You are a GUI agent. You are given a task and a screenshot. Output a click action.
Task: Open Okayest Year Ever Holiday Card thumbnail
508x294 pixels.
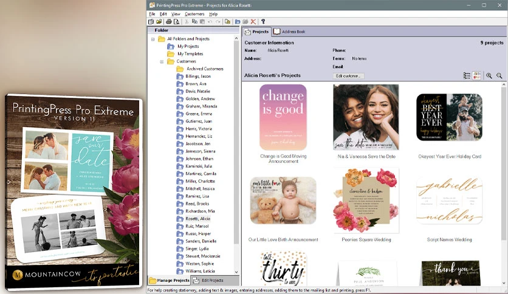pyautogui.click(x=449, y=117)
